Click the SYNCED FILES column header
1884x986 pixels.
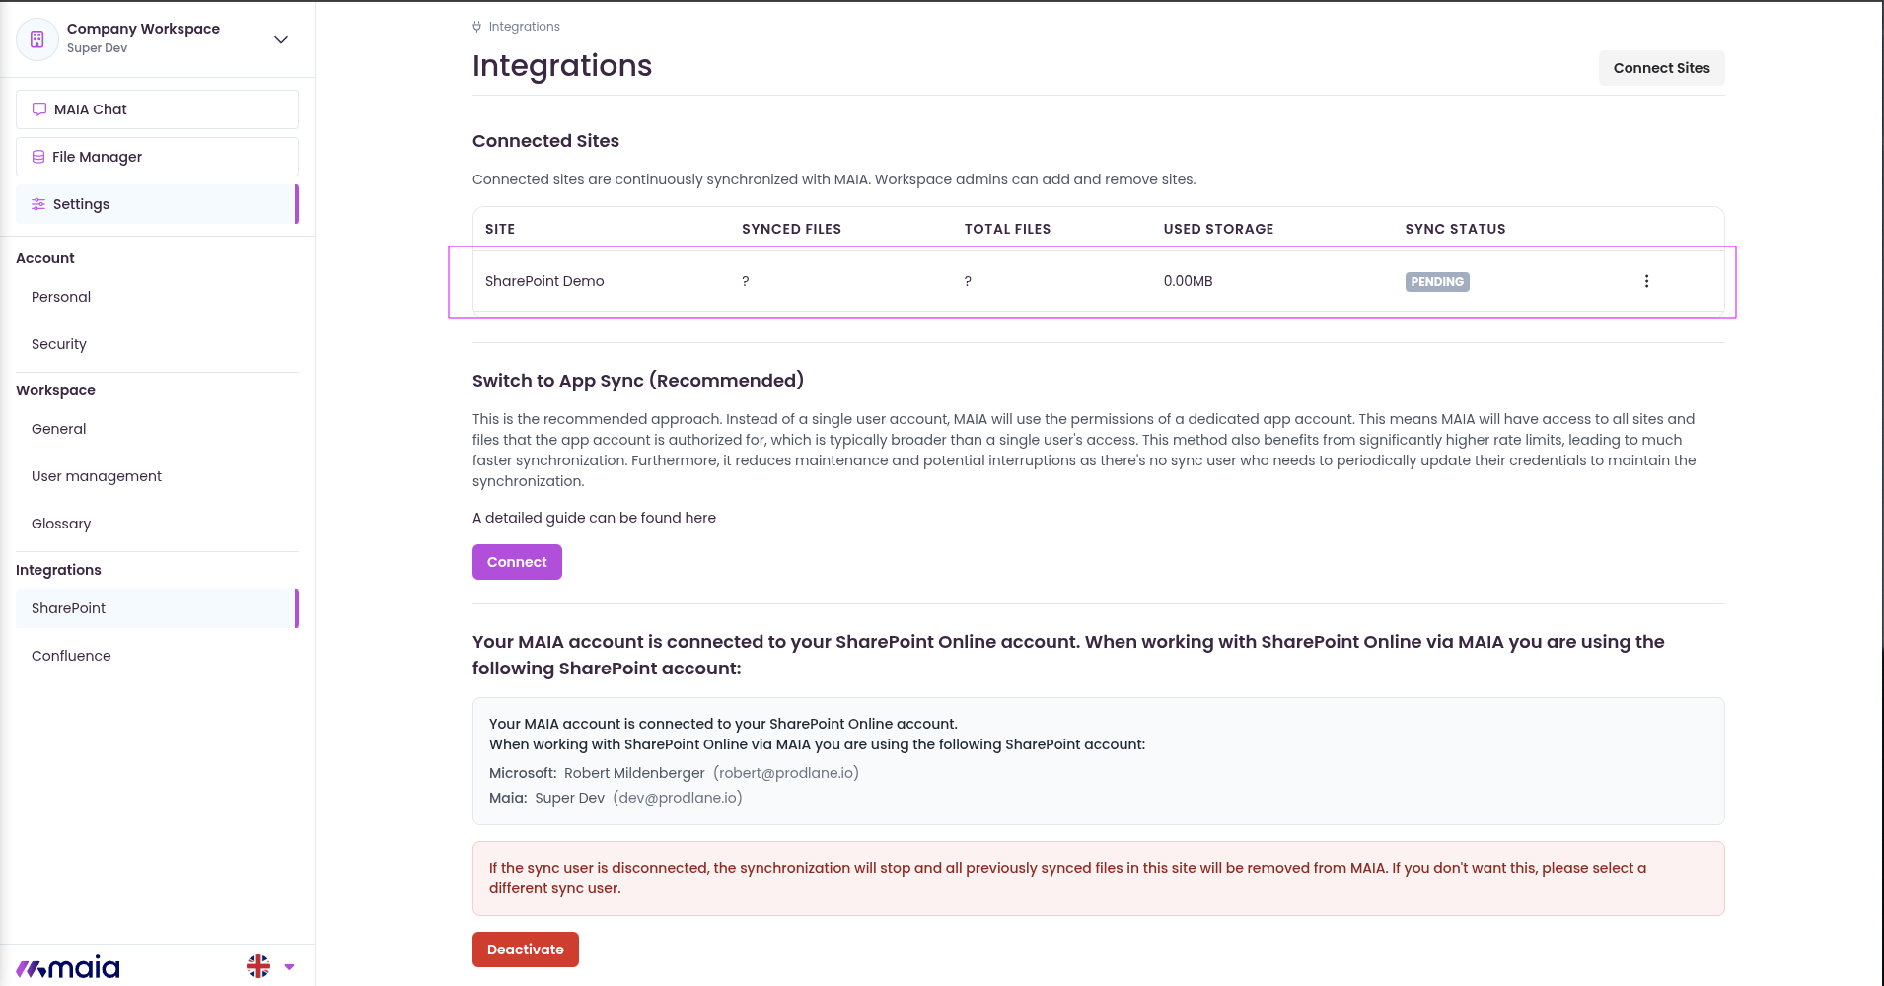792,229
